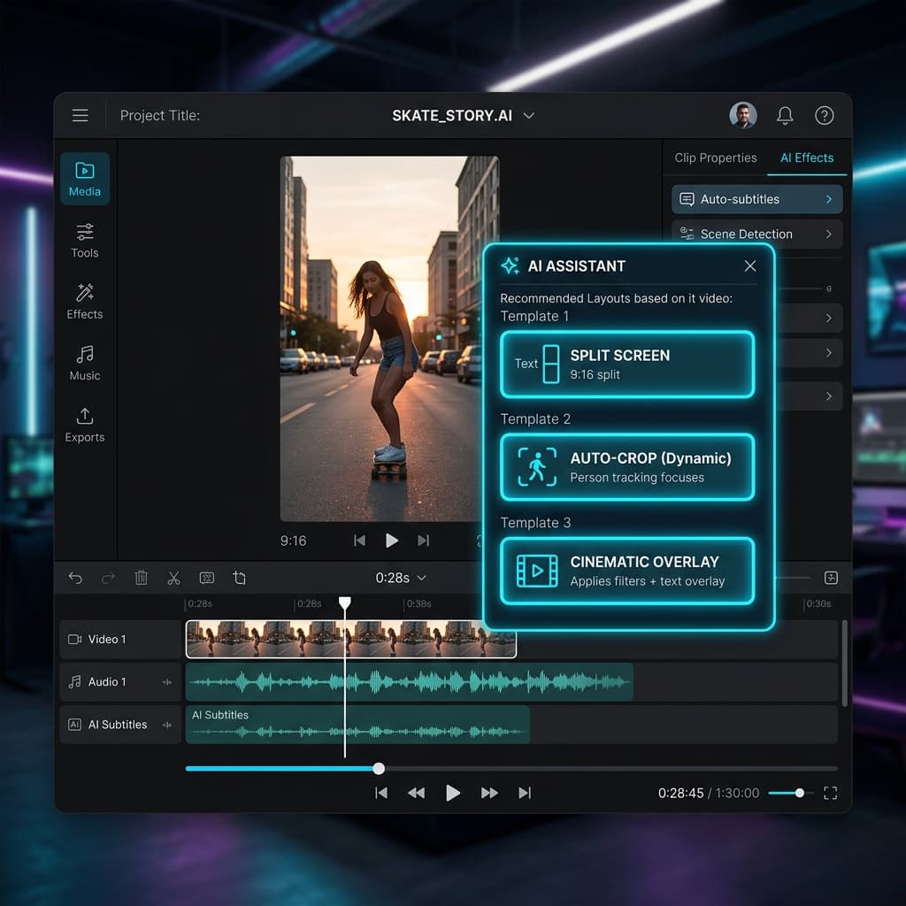Image resolution: width=906 pixels, height=906 pixels.
Task: Choose the CINEMATIC OVERLAY template
Action: [x=627, y=571]
